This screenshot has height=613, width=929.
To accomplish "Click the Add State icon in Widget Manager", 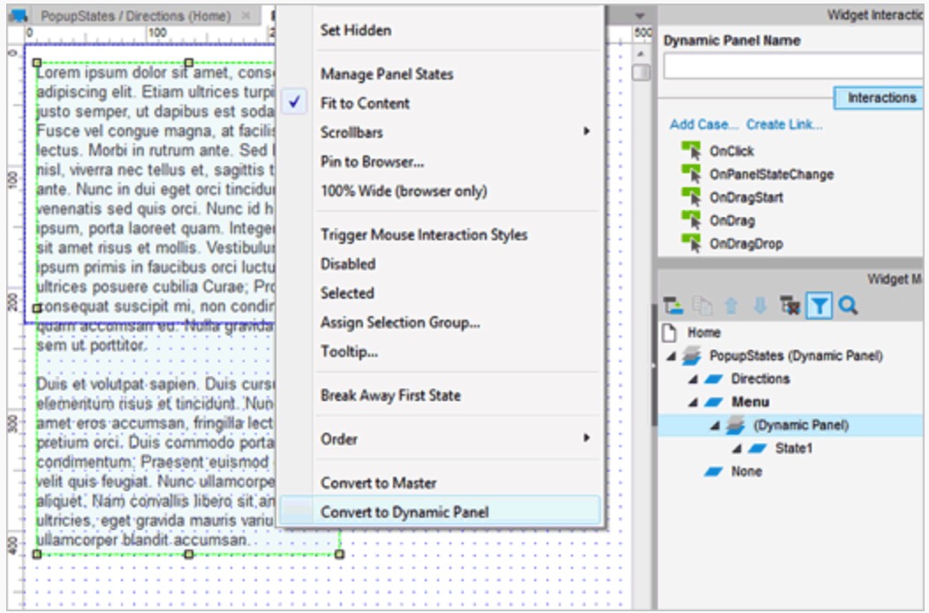I will click(x=674, y=306).
